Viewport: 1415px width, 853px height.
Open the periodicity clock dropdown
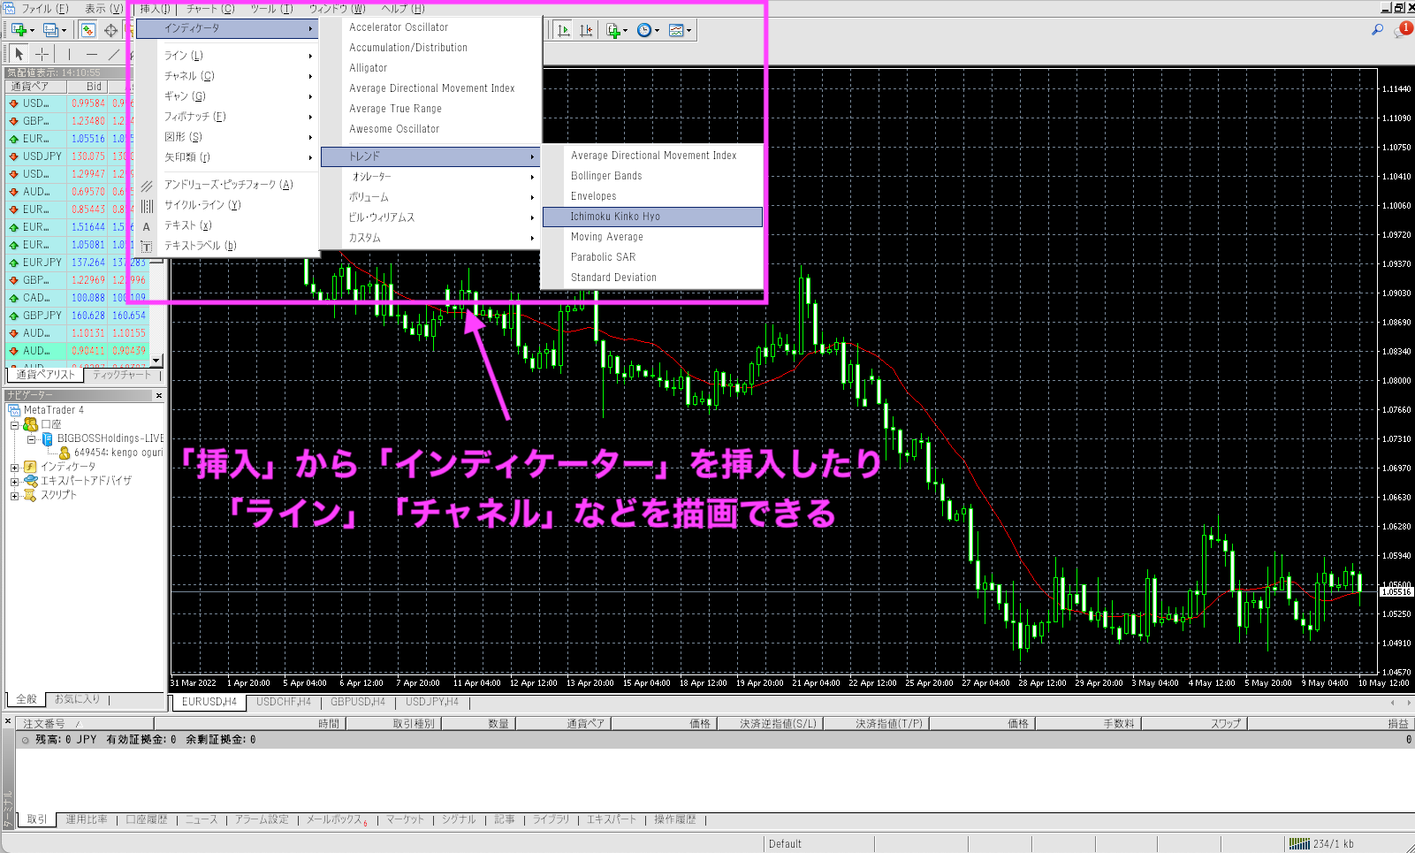click(646, 30)
